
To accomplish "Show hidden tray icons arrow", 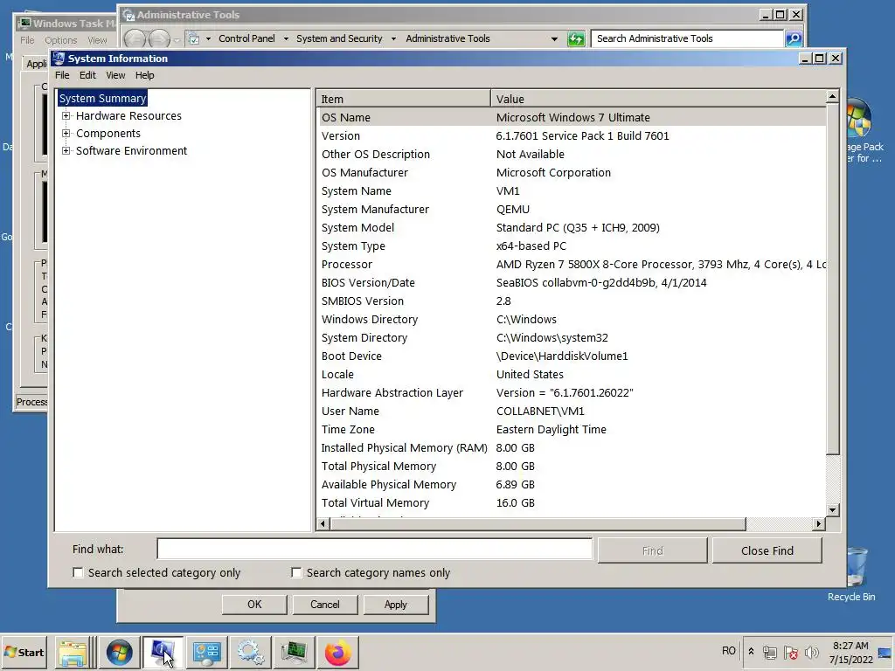I will (751, 652).
